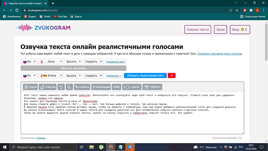This screenshot has height=151, width=268.
Task: Open the Gmail bookmark
Action: pos(45,17)
